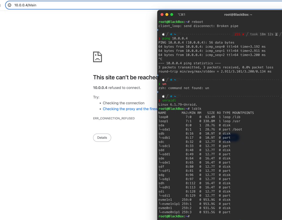
Task: Click 'round-trip min/avg/max/stddev' line
Action: pos(215,71)
